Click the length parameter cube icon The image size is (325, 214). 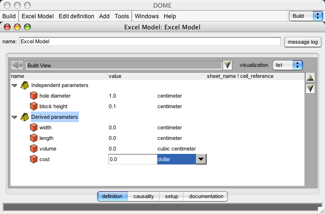point(34,138)
